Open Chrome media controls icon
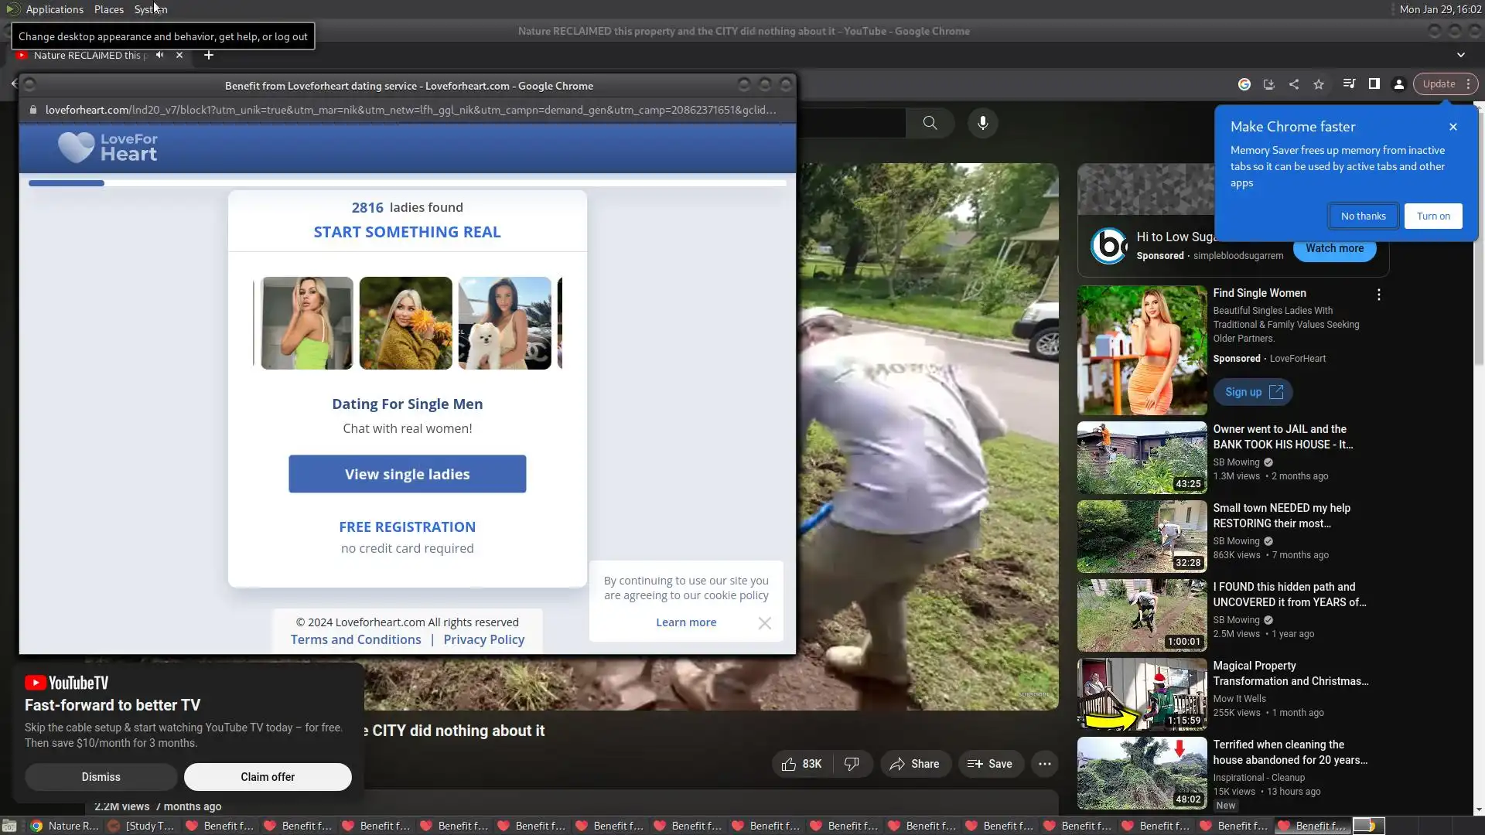 coord(1349,84)
